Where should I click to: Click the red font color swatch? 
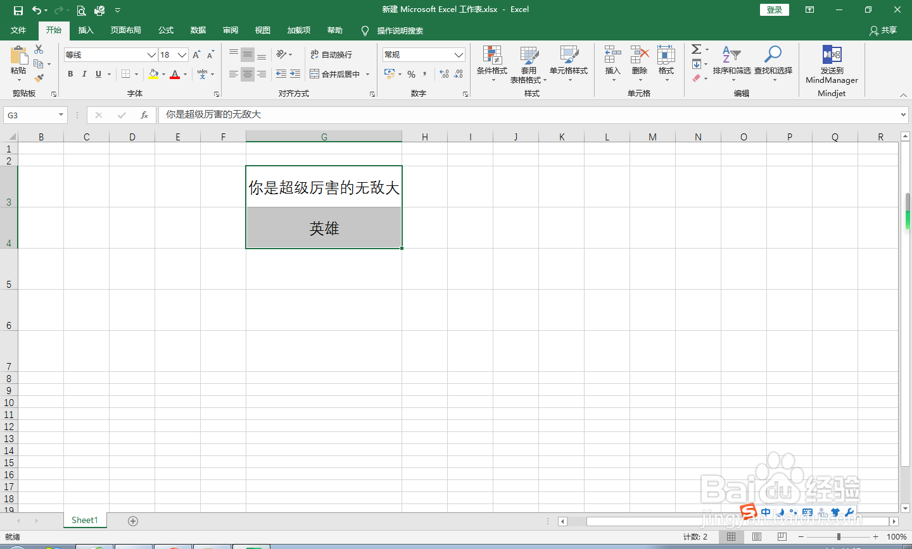click(175, 74)
